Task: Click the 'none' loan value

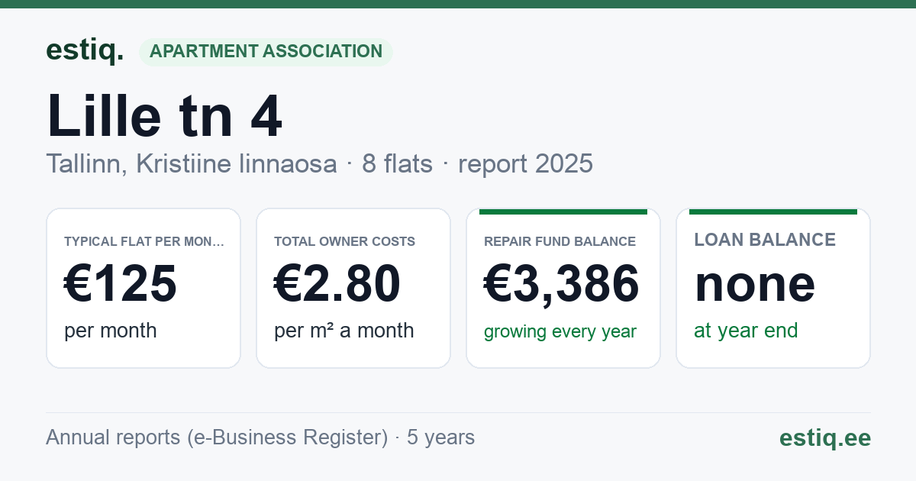Action: 755,284
